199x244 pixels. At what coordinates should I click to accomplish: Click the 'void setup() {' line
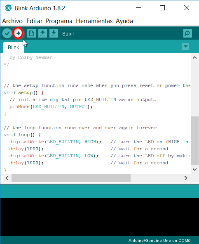24,93
